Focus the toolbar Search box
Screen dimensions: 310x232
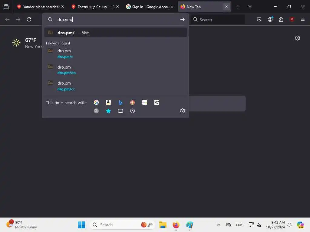tap(218, 20)
